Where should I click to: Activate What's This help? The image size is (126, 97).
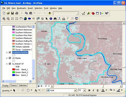tap(107, 13)
